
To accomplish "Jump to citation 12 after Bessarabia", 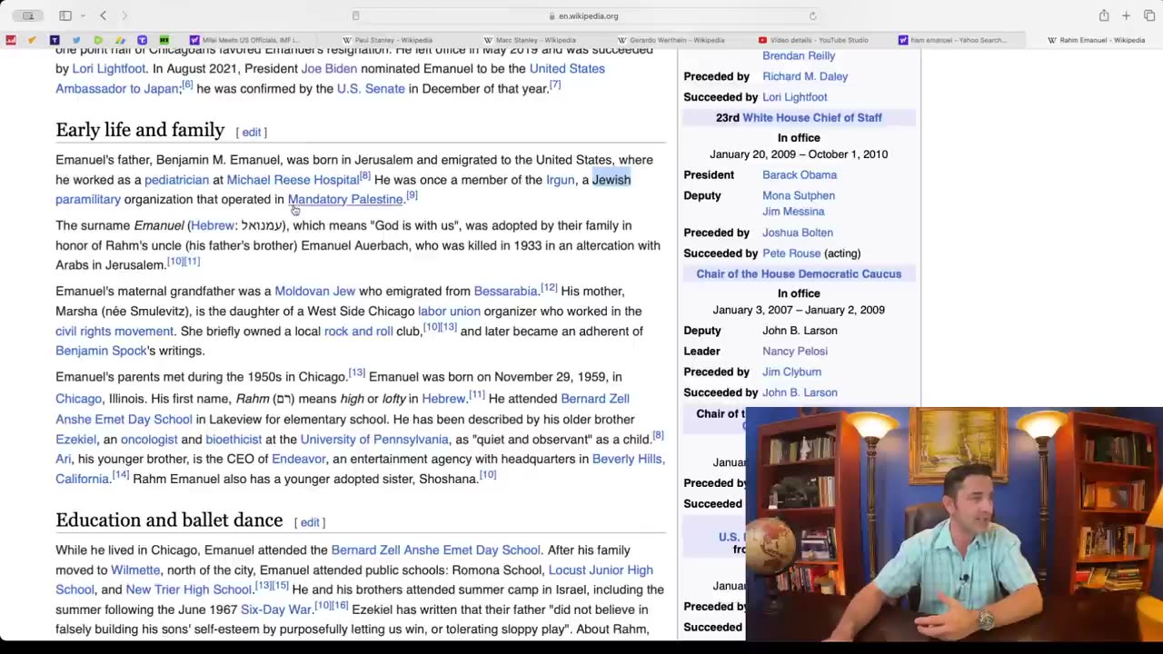I will 549,288.
